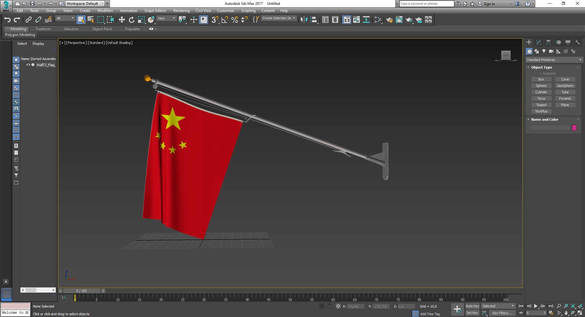Collapse the Name and Color rollout
585x317 pixels.
point(544,119)
